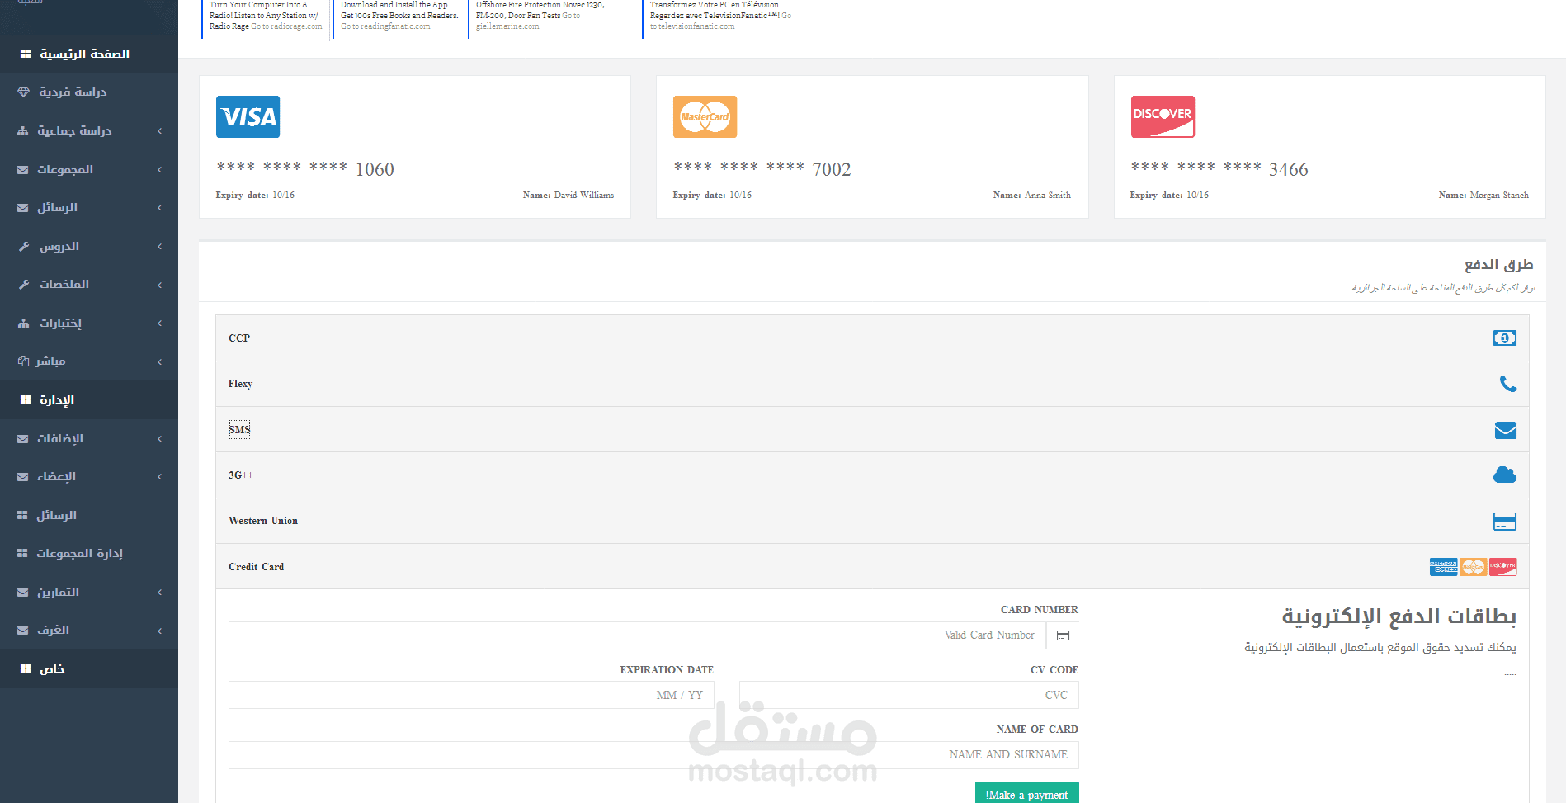Open the 3G++ payment method row

pos(872,475)
